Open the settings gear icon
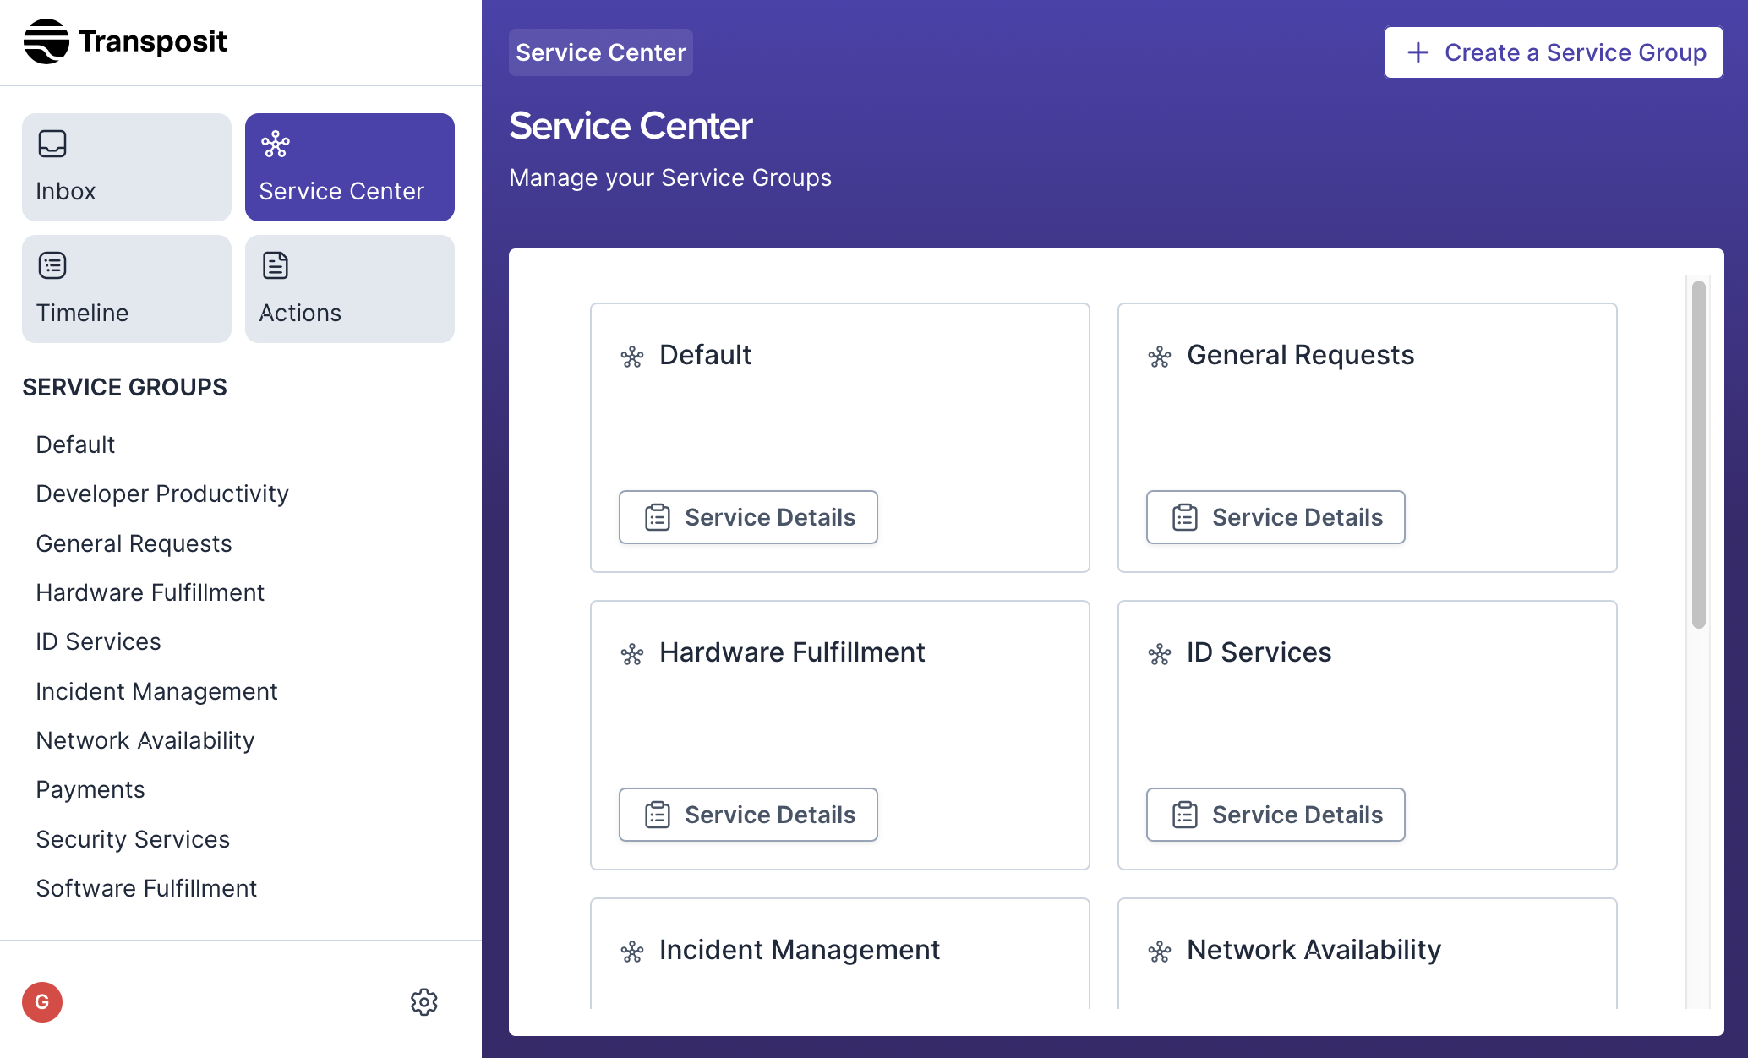Screen dimensions: 1748x1058 pyautogui.click(x=423, y=1002)
